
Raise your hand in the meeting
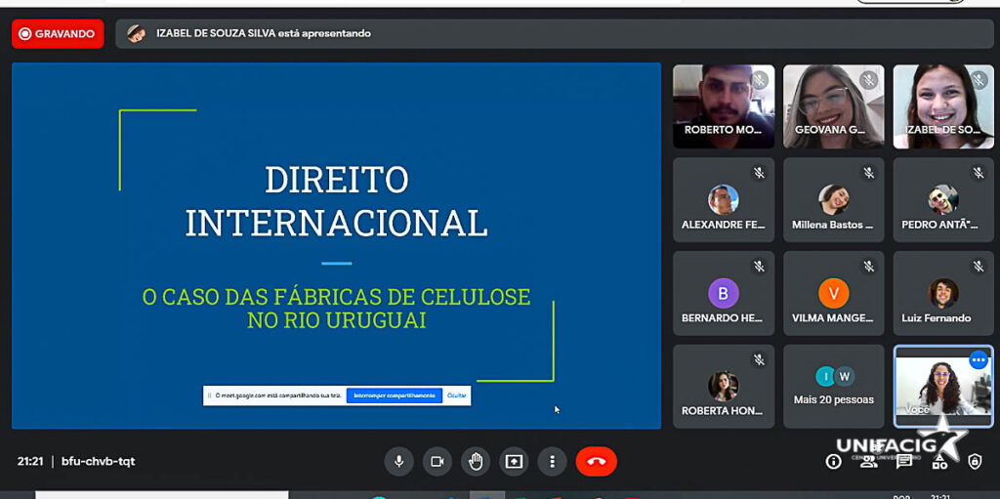pyautogui.click(x=476, y=461)
